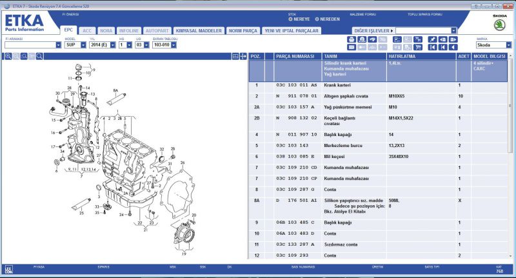
Task: Open the HG dropdown showing 1
Action: point(130,45)
